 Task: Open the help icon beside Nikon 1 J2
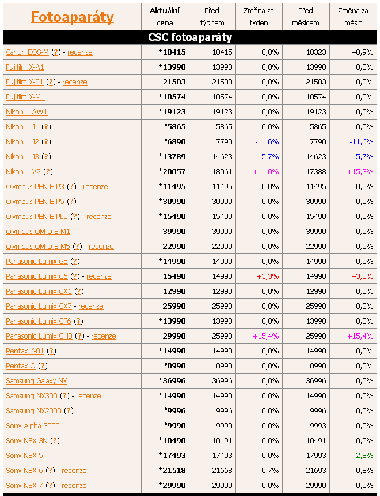(47, 142)
